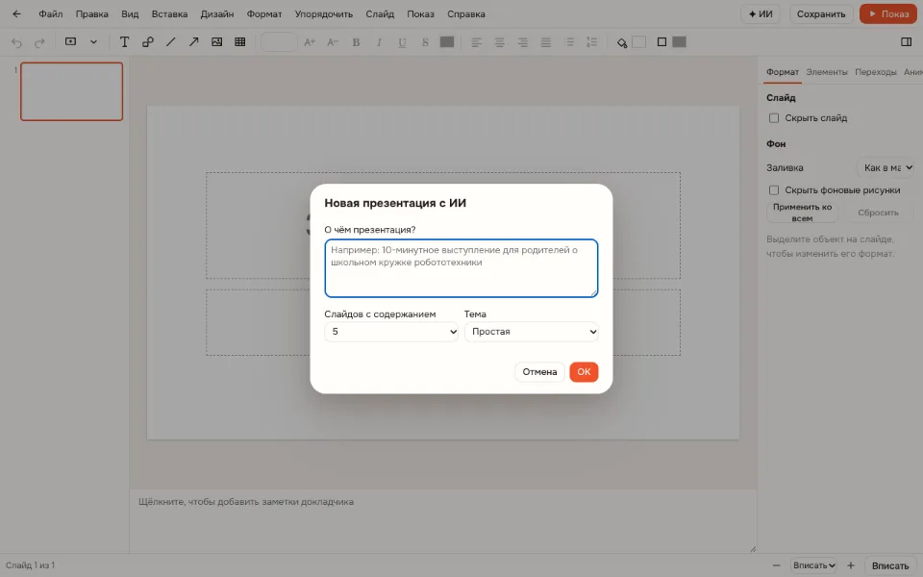Select the text box tool icon
Screen dimensions: 923x577
click(124, 41)
